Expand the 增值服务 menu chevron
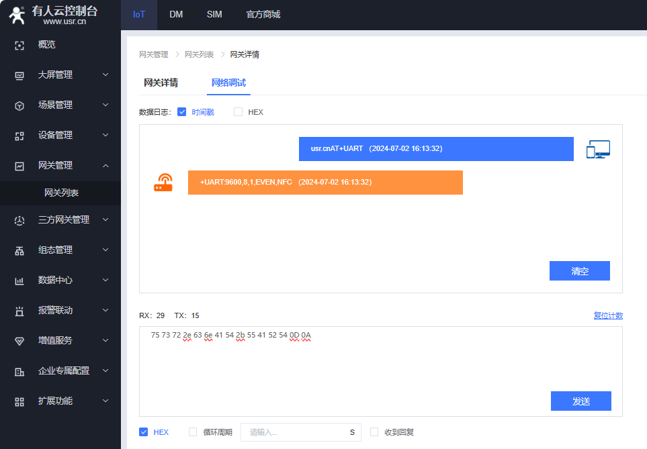The width and height of the screenshot is (647, 449). click(x=105, y=340)
